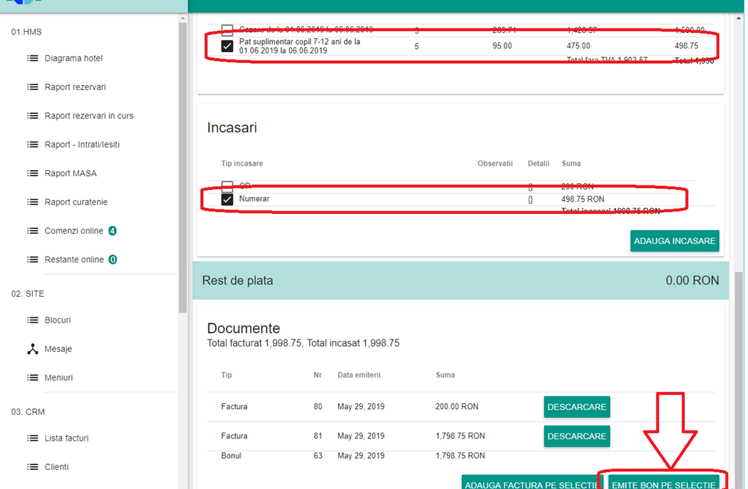Click the Restante online badge showing 0

(x=113, y=260)
